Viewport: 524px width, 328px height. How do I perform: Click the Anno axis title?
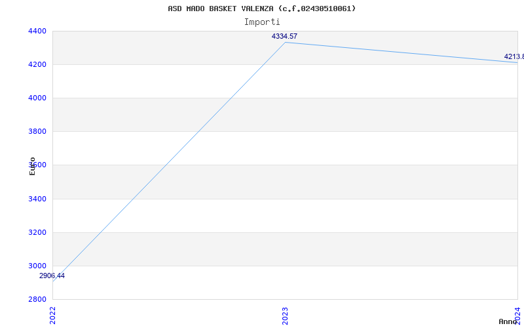508,321
